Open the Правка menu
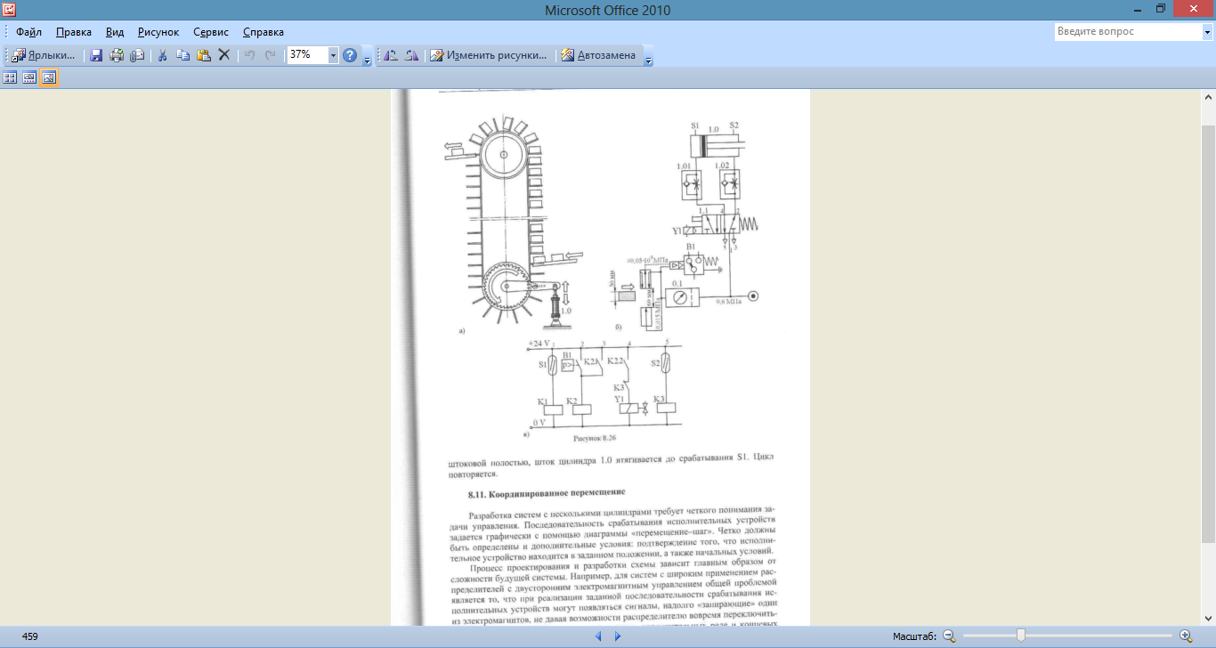 pyautogui.click(x=73, y=31)
